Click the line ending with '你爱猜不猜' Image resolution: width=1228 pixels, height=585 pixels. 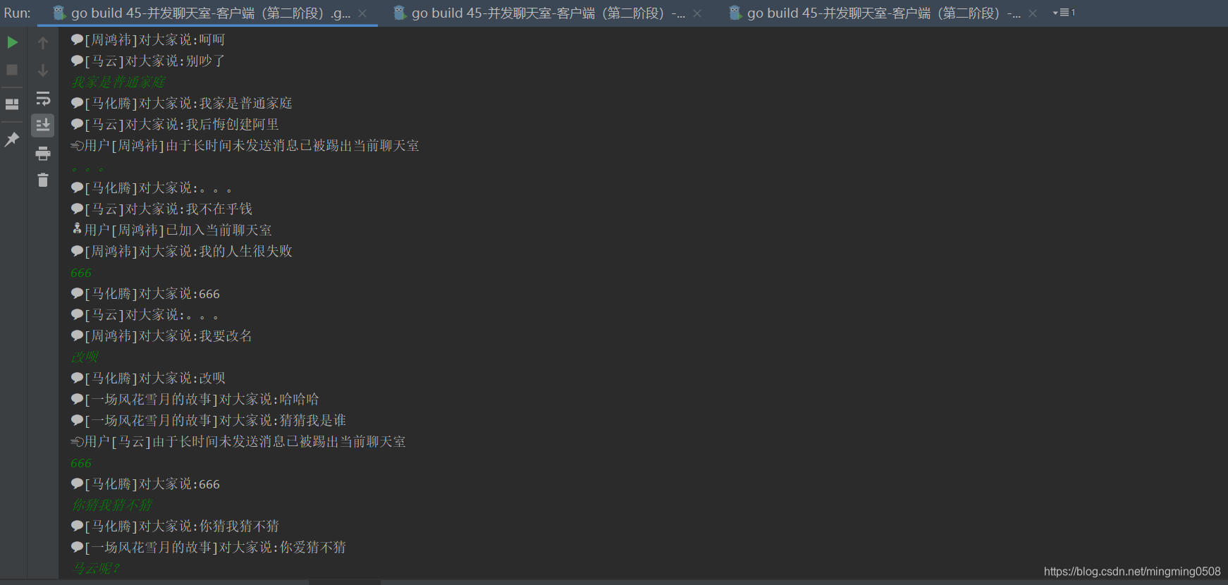click(209, 548)
